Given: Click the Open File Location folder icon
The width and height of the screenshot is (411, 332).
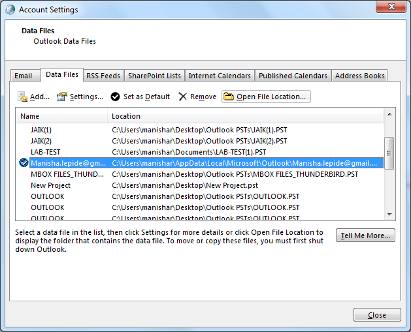Looking at the screenshot, I should tap(229, 97).
